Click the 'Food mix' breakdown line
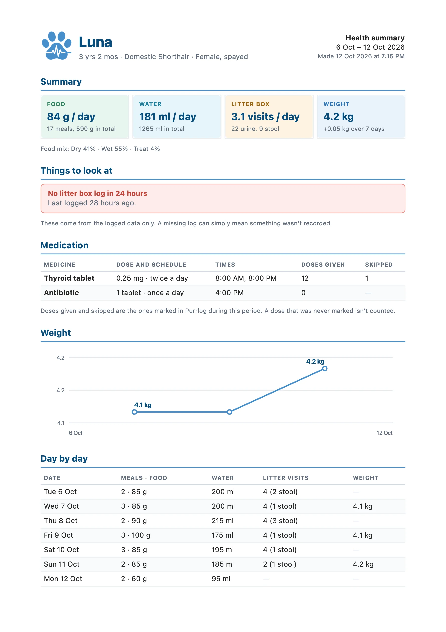 pyautogui.click(x=100, y=149)
